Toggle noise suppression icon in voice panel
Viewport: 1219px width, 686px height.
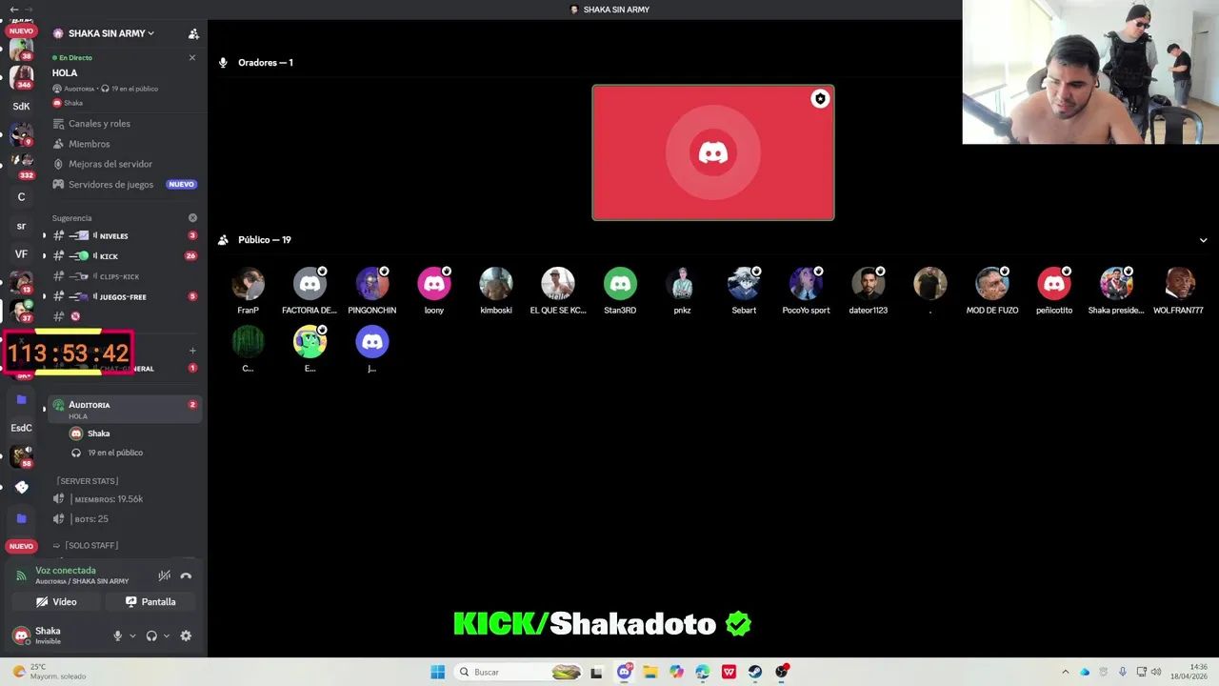[165, 575]
